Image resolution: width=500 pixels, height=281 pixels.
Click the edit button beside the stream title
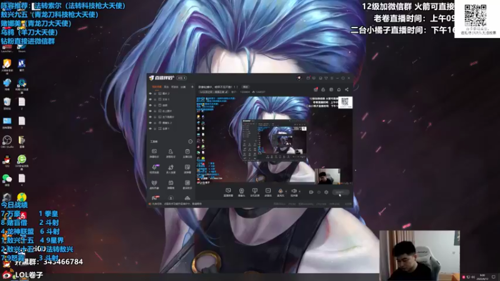click(246, 87)
